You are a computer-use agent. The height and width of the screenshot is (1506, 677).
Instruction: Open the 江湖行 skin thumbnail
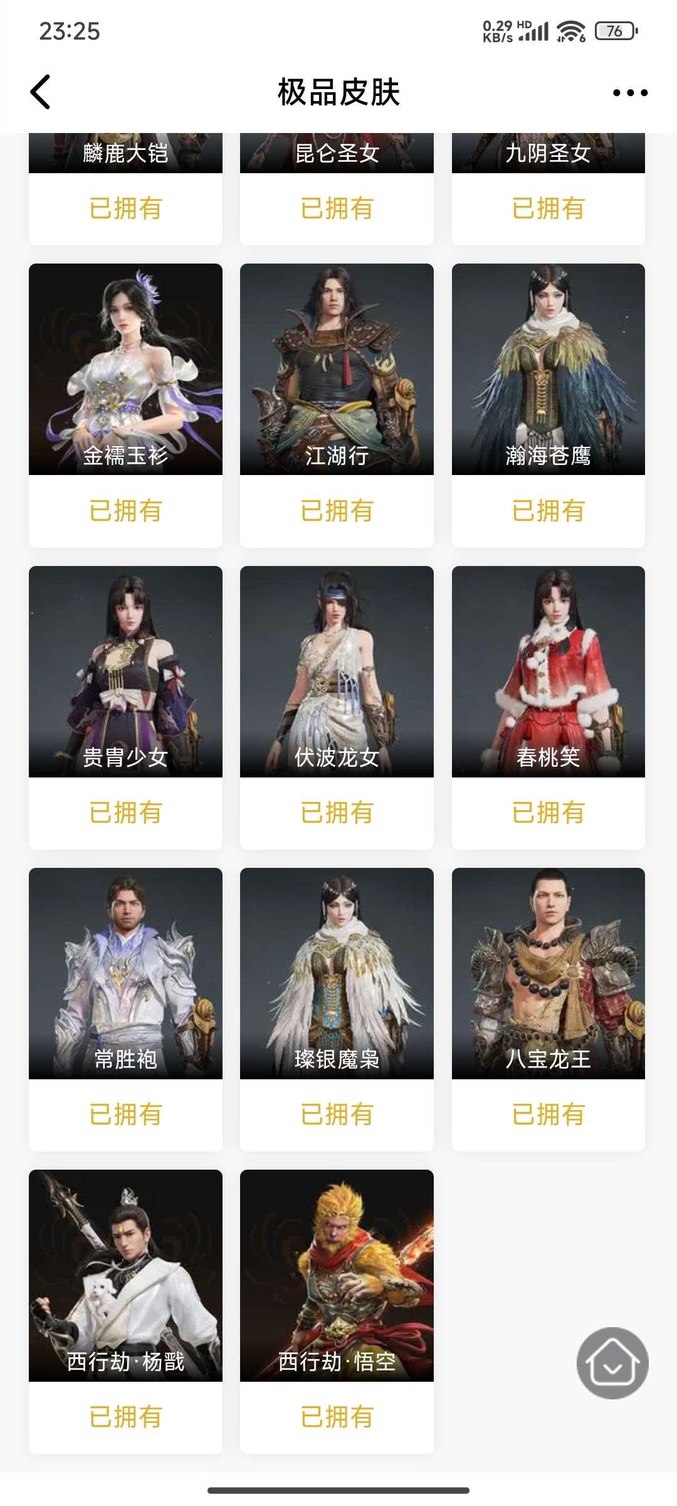(337, 369)
